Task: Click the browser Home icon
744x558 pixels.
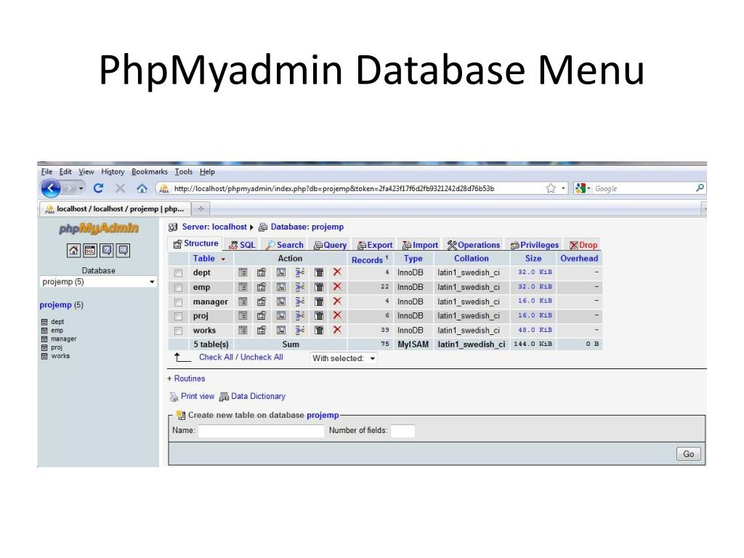Action: click(142, 189)
